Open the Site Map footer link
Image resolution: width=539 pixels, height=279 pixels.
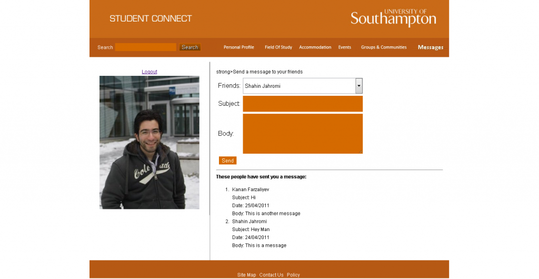[x=246, y=275]
